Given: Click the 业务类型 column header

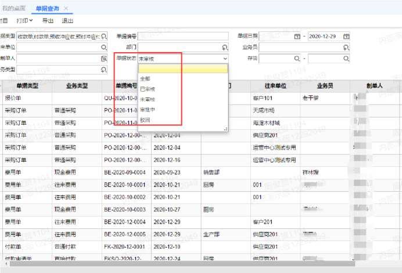Looking at the screenshot, I should click(x=77, y=86).
